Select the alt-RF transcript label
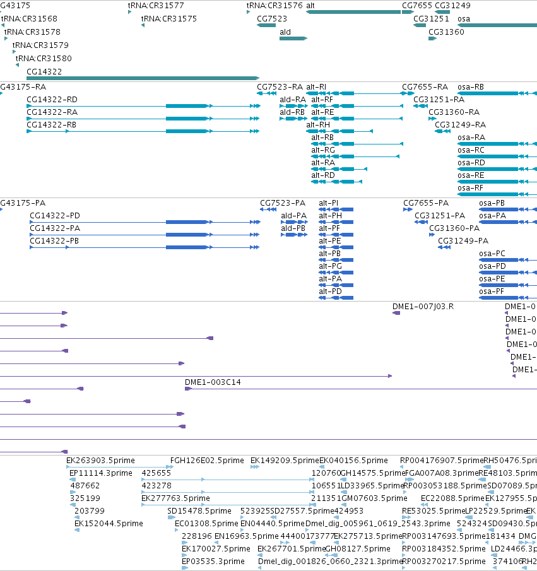This screenshot has width=537, height=571. [322, 100]
